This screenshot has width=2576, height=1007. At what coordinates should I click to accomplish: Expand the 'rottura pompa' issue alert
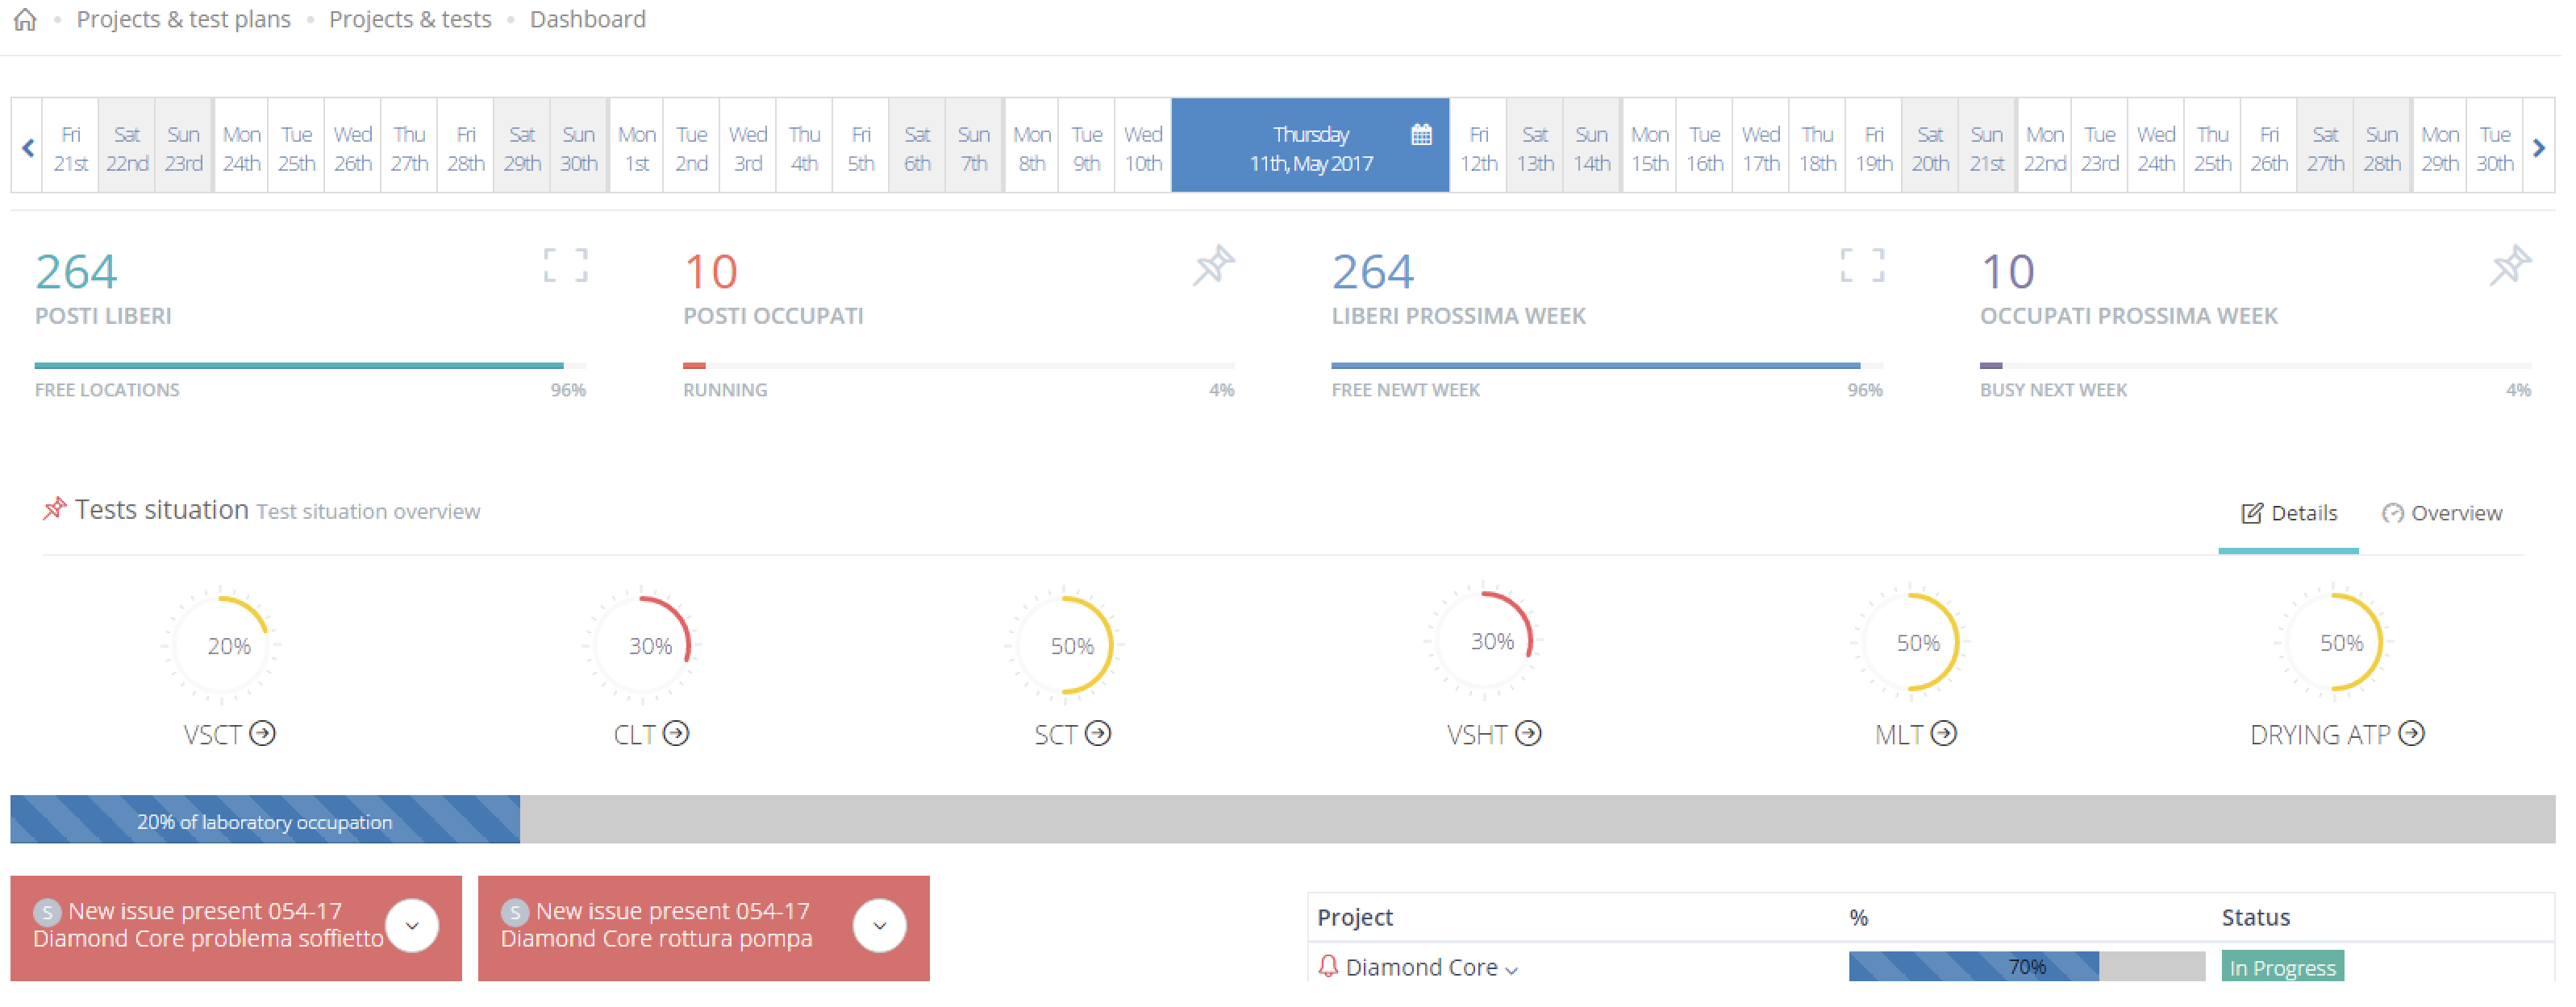pos(879,925)
